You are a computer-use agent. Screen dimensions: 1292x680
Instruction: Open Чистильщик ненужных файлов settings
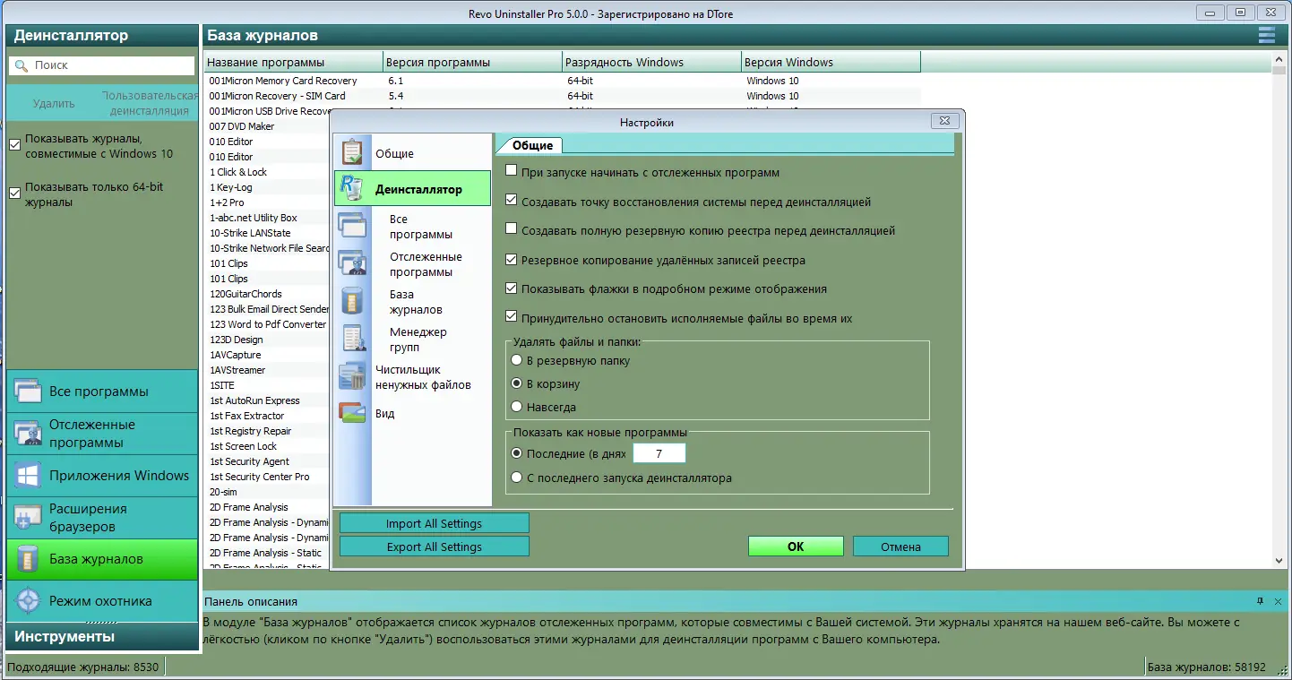tap(413, 377)
